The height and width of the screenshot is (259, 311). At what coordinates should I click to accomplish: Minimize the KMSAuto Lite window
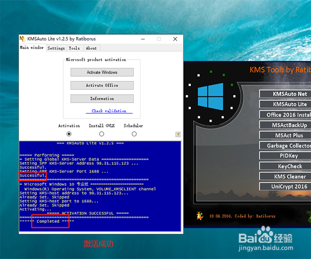(x=143, y=39)
